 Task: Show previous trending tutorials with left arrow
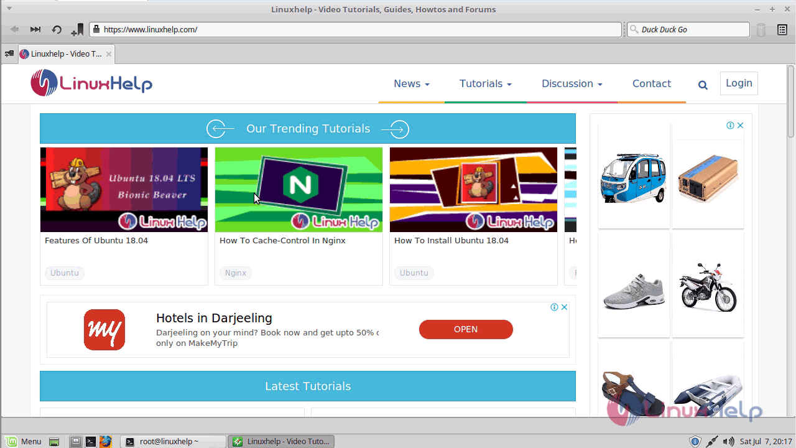point(220,129)
